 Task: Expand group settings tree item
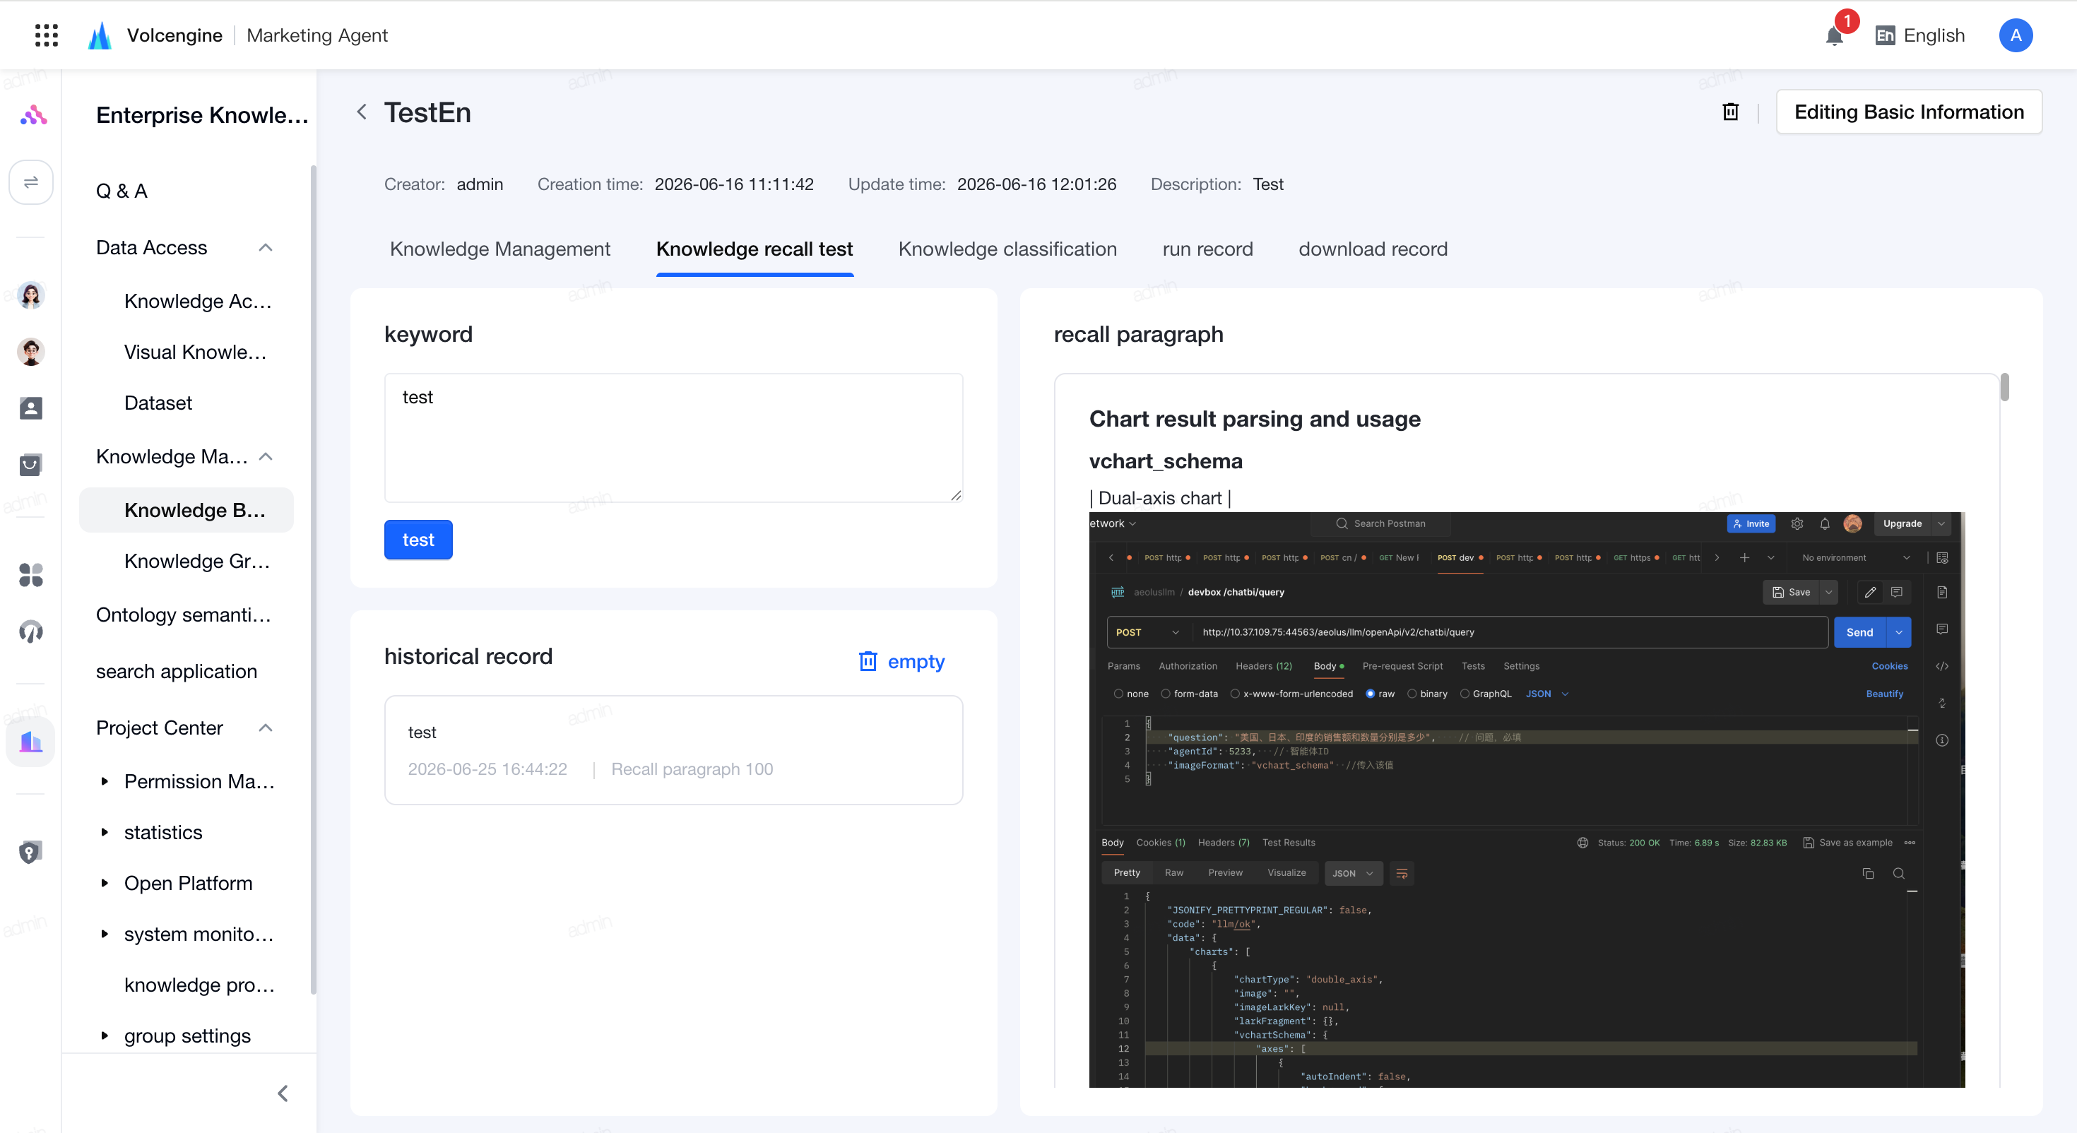[105, 1035]
